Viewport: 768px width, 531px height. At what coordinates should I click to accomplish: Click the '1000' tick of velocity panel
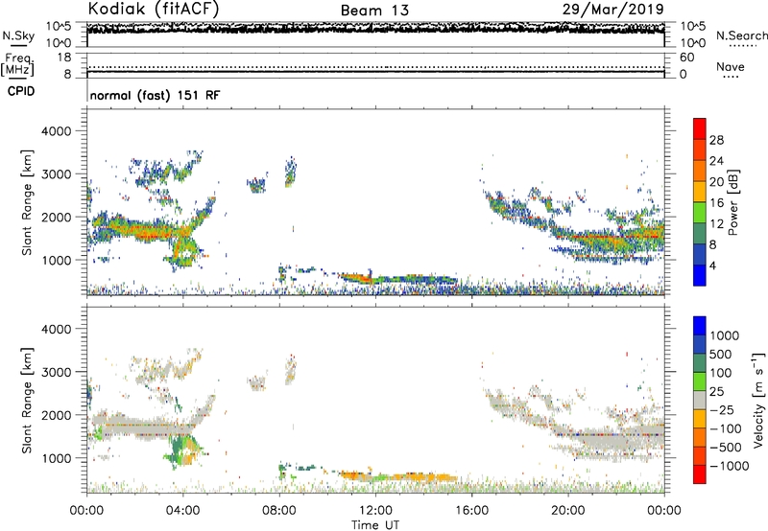click(x=57, y=458)
